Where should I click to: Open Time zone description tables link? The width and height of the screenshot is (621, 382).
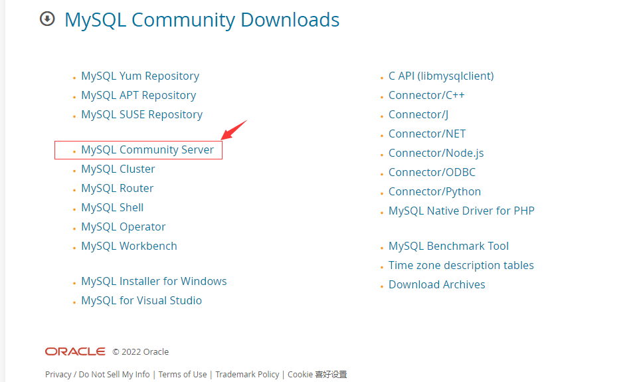(461, 265)
